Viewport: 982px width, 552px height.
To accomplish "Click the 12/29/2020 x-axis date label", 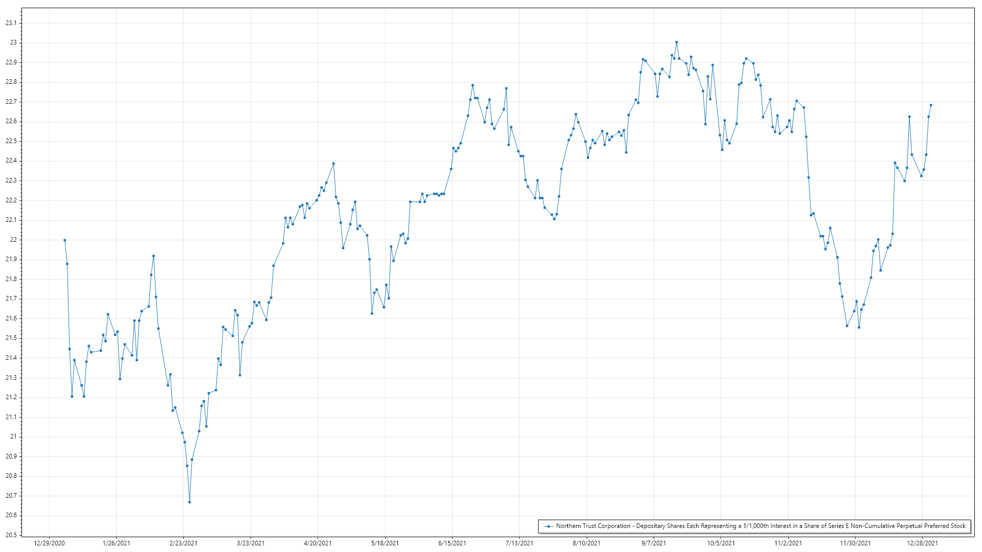I will [x=49, y=543].
